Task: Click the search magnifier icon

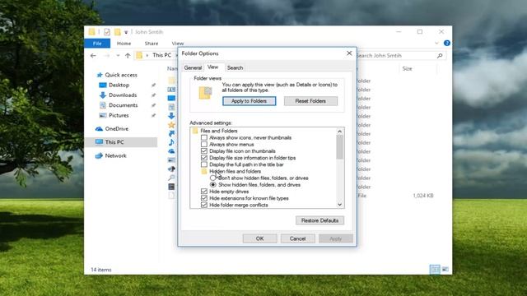Action: (x=440, y=55)
